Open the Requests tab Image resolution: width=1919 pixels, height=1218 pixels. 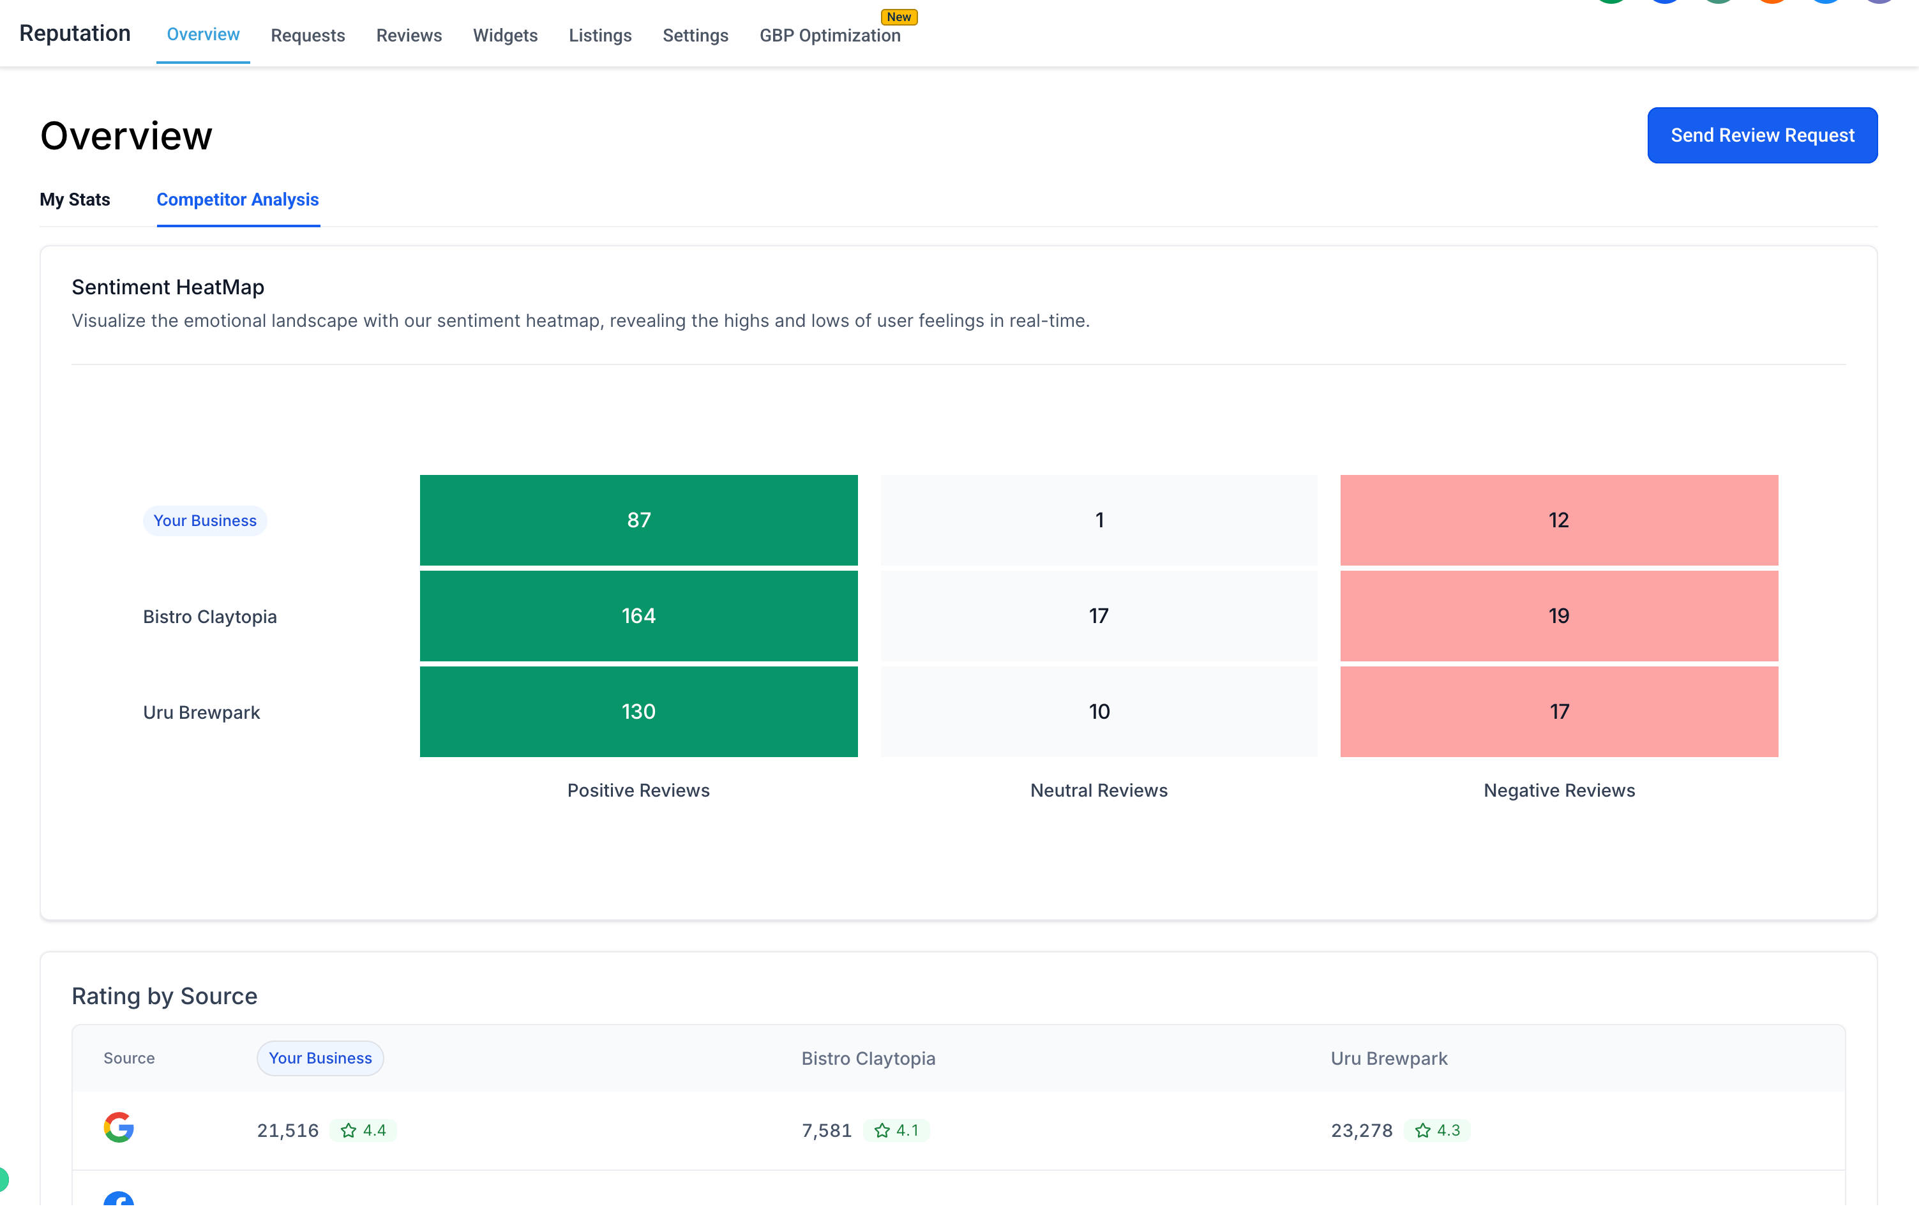click(x=308, y=36)
